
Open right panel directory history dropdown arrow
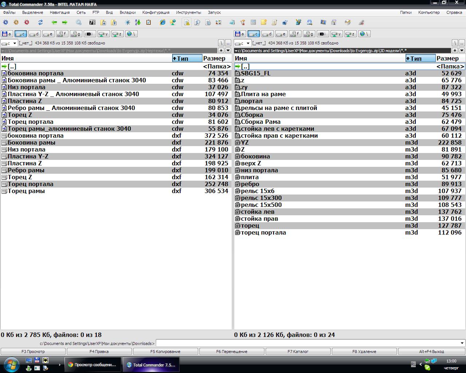point(462,51)
